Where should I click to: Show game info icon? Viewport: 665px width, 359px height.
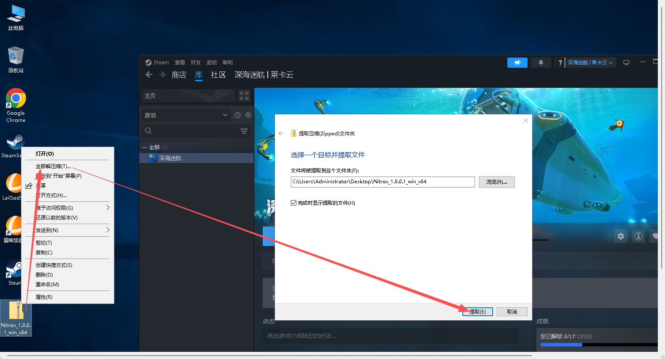638,236
